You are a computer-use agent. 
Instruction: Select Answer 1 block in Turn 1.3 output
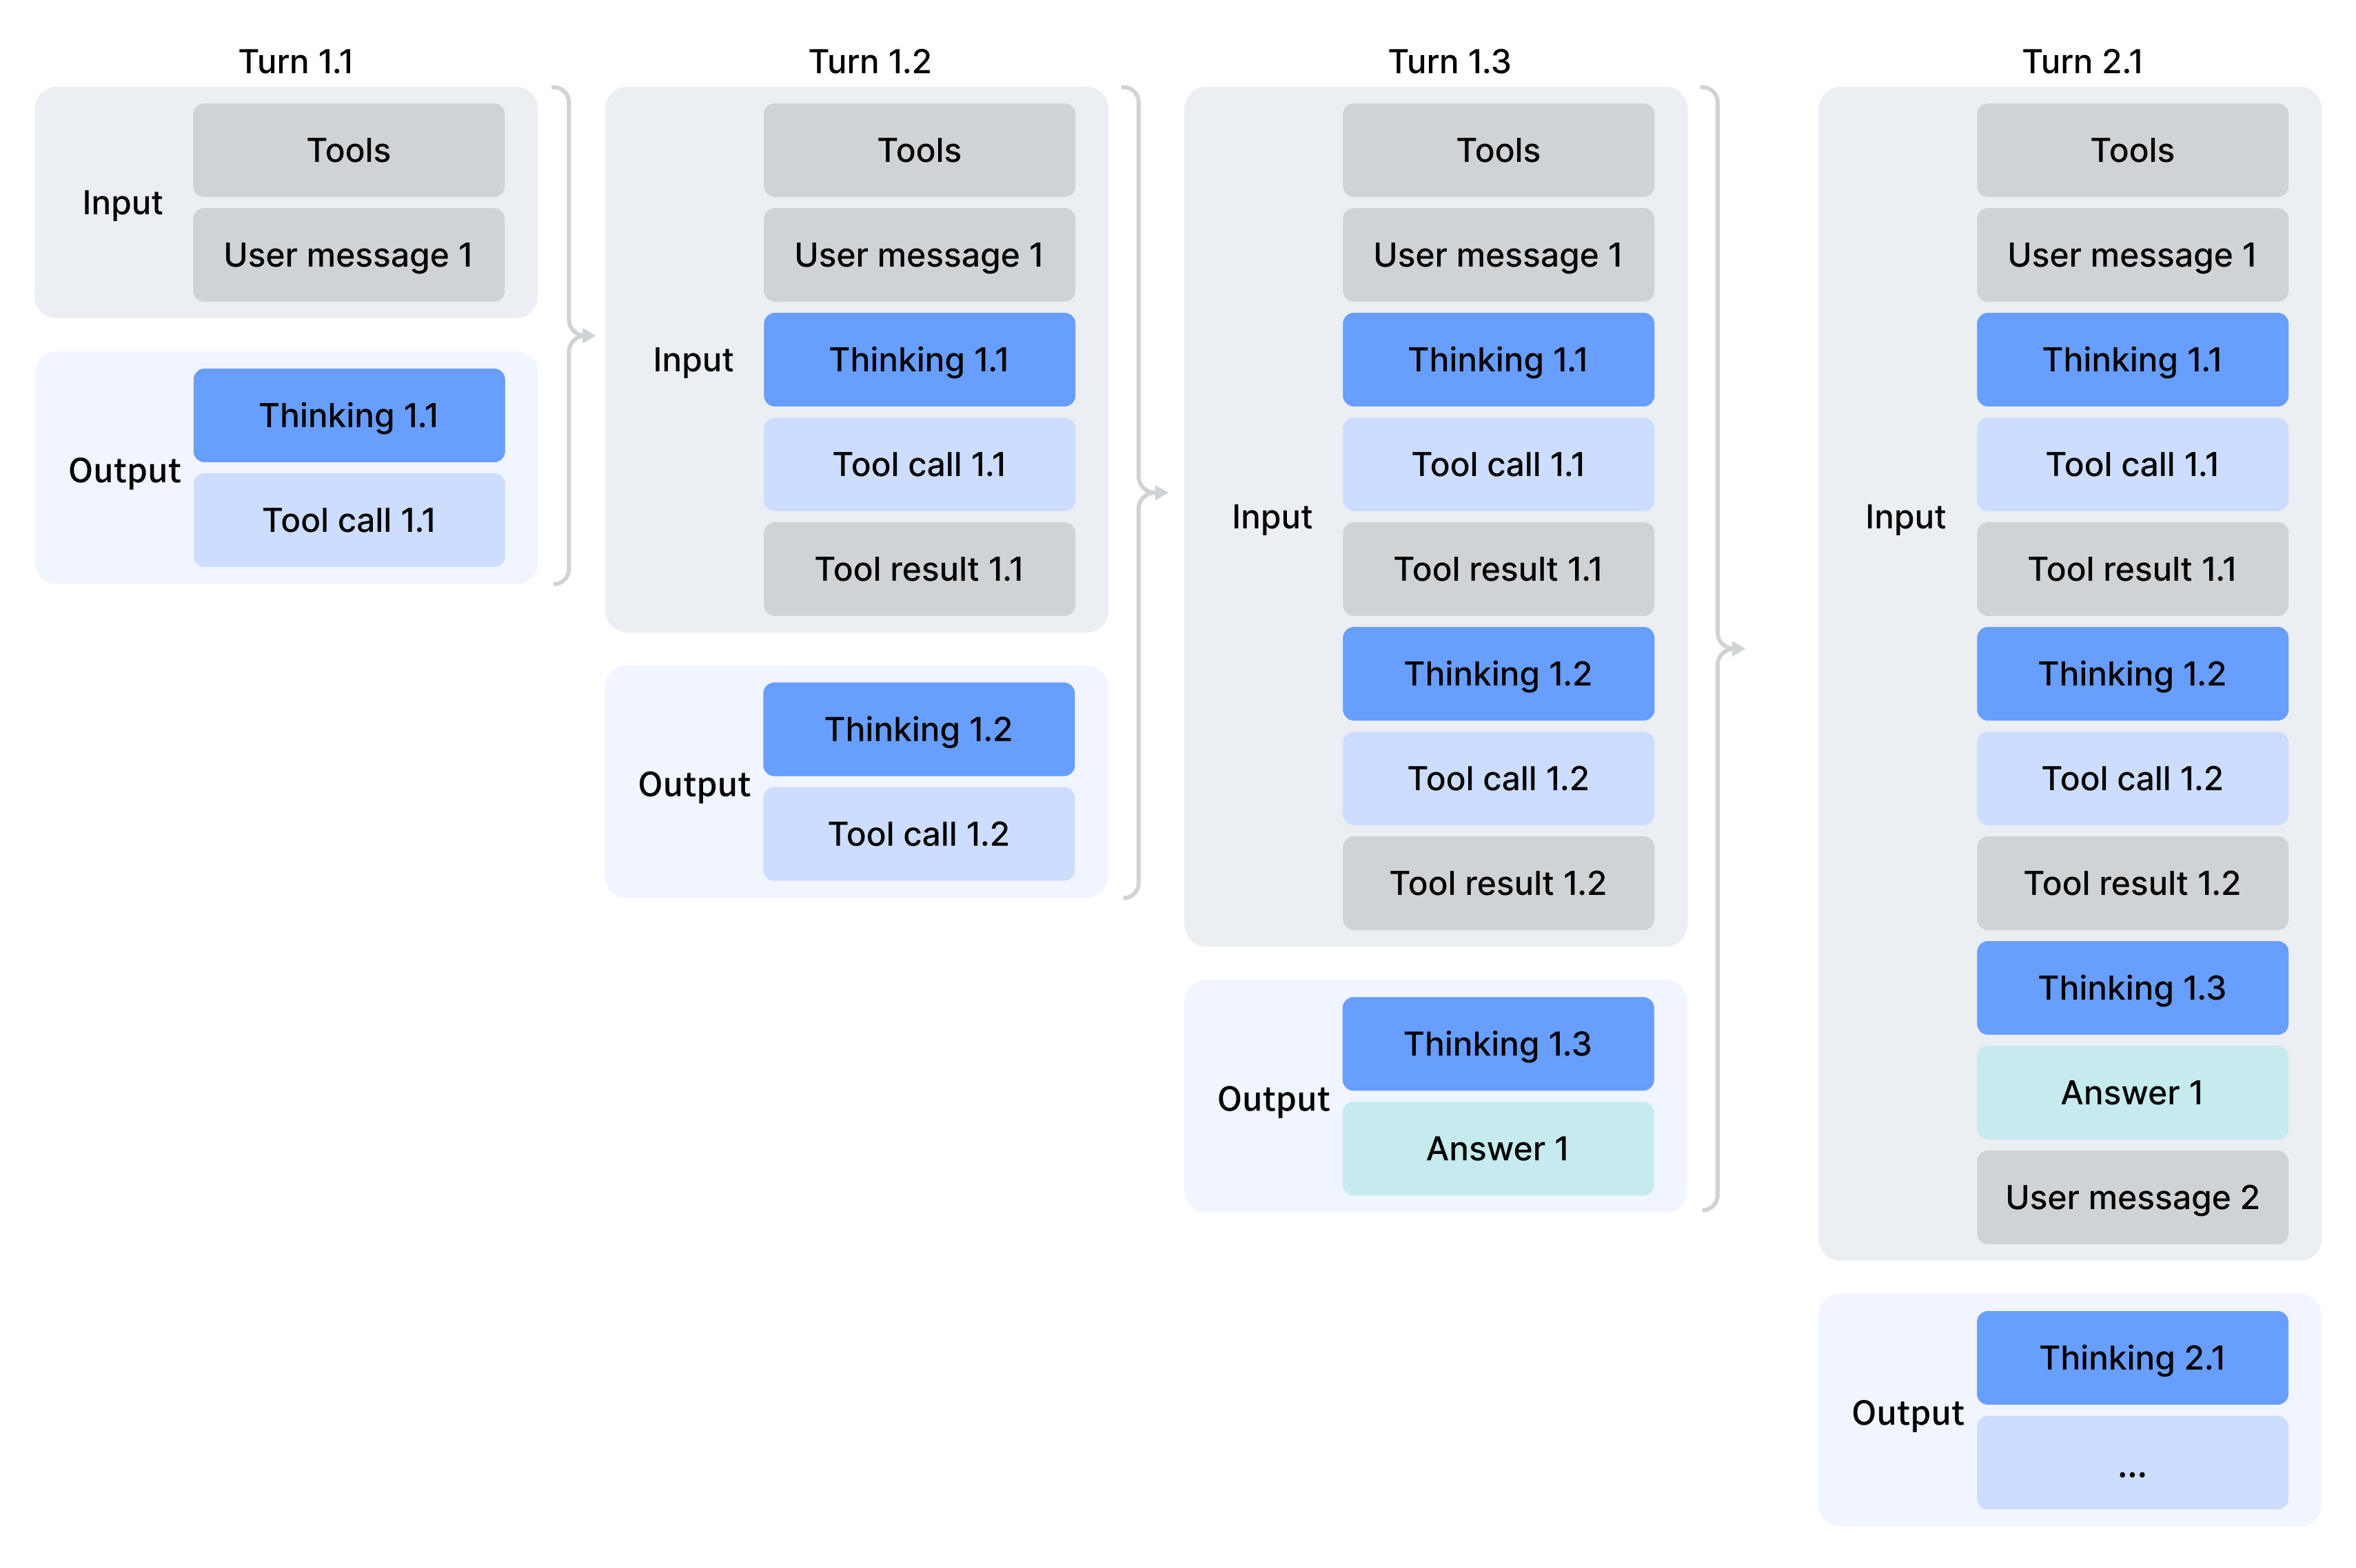tap(1498, 1149)
